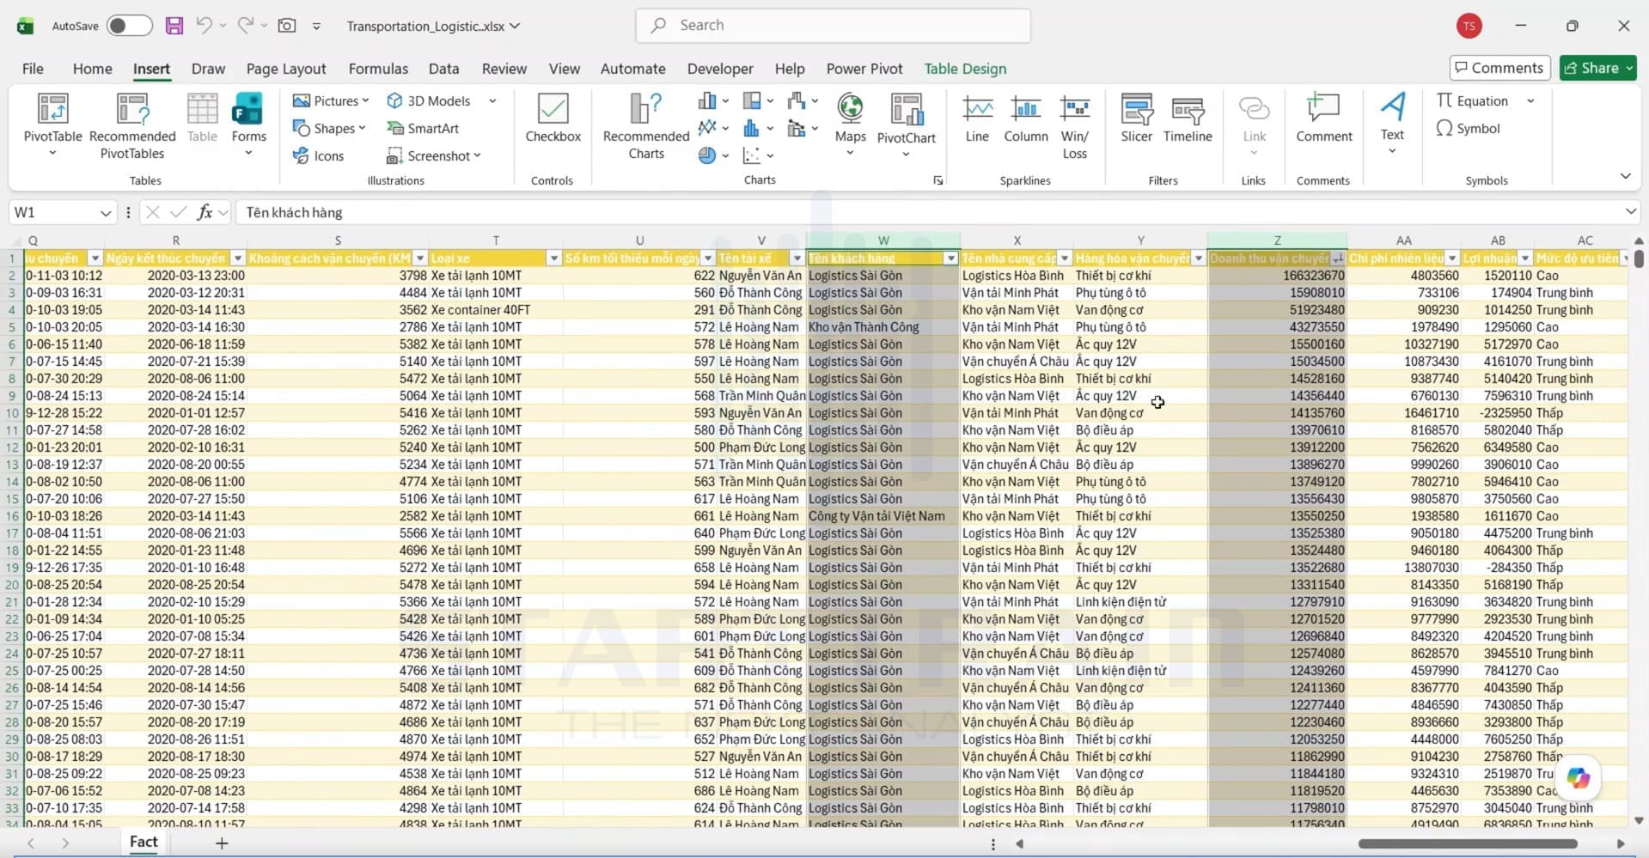Open the Maps chart option

850,126
